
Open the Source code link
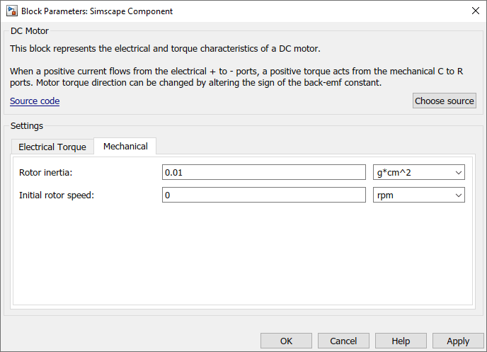click(x=35, y=101)
